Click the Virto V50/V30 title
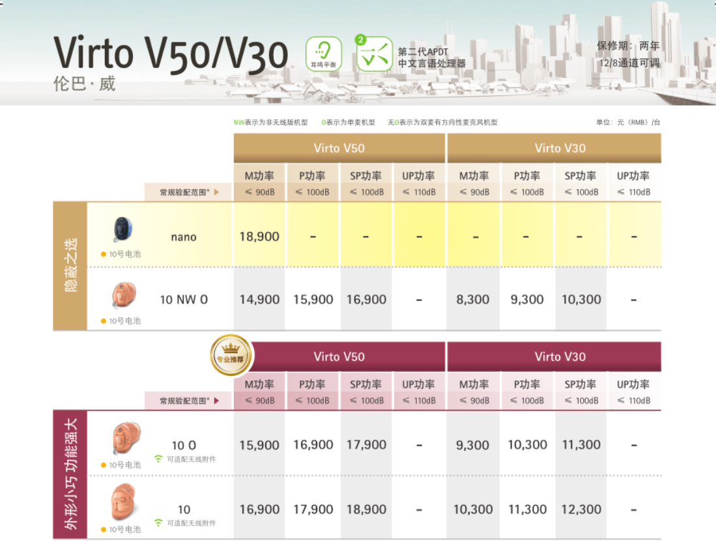Viewport: 716px width, 542px height. point(171,54)
